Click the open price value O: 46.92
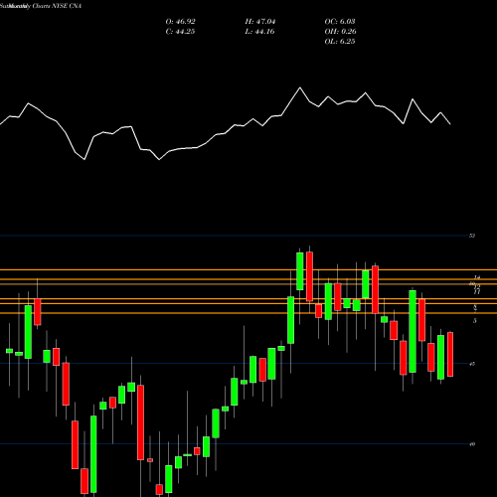The image size is (497, 497). point(181,22)
